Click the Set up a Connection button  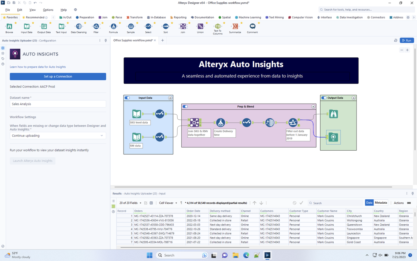click(58, 76)
